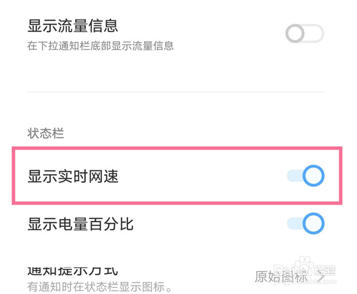Tap the blue knob of 显示电量百分比 switch
Screen dimensions: 357x294
click(313, 223)
